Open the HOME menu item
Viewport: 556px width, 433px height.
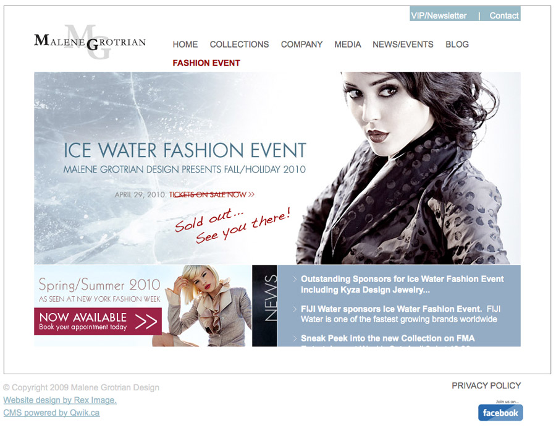coord(185,45)
